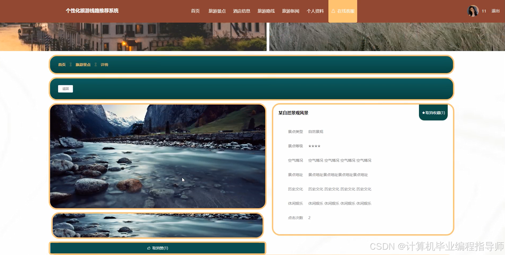Viewport: 505px width, 255px height.
Task: Open 个人资料 from the navigation bar
Action: click(x=315, y=11)
